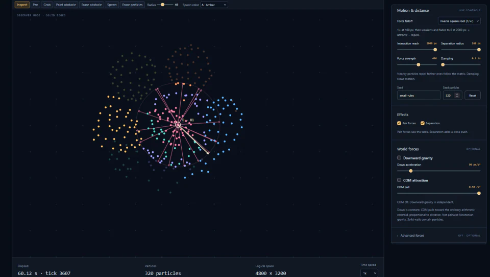Switch to the Pan tool
This screenshot has width=490, height=277.
click(x=35, y=5)
